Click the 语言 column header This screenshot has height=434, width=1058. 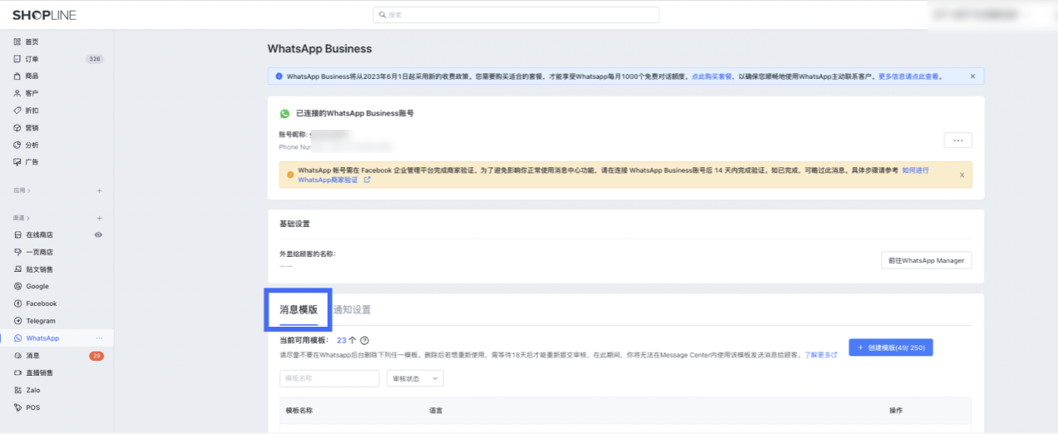pos(436,411)
